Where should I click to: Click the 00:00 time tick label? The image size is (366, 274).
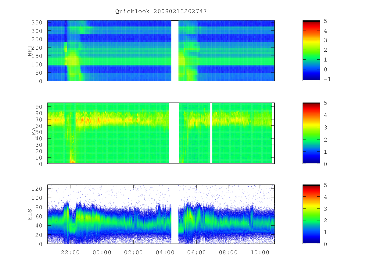[102, 252]
